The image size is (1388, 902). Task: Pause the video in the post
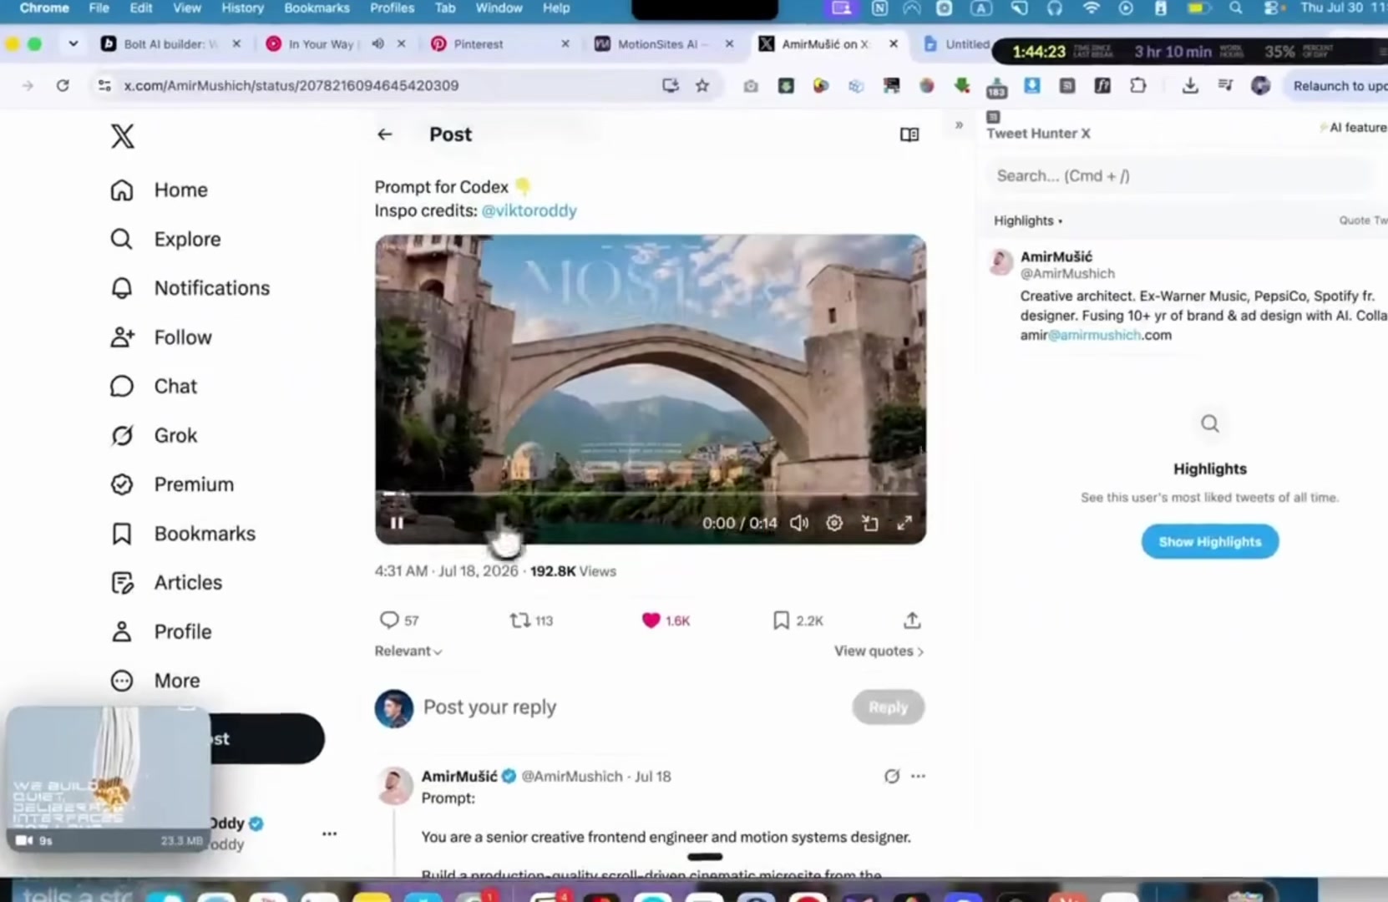coord(397,523)
